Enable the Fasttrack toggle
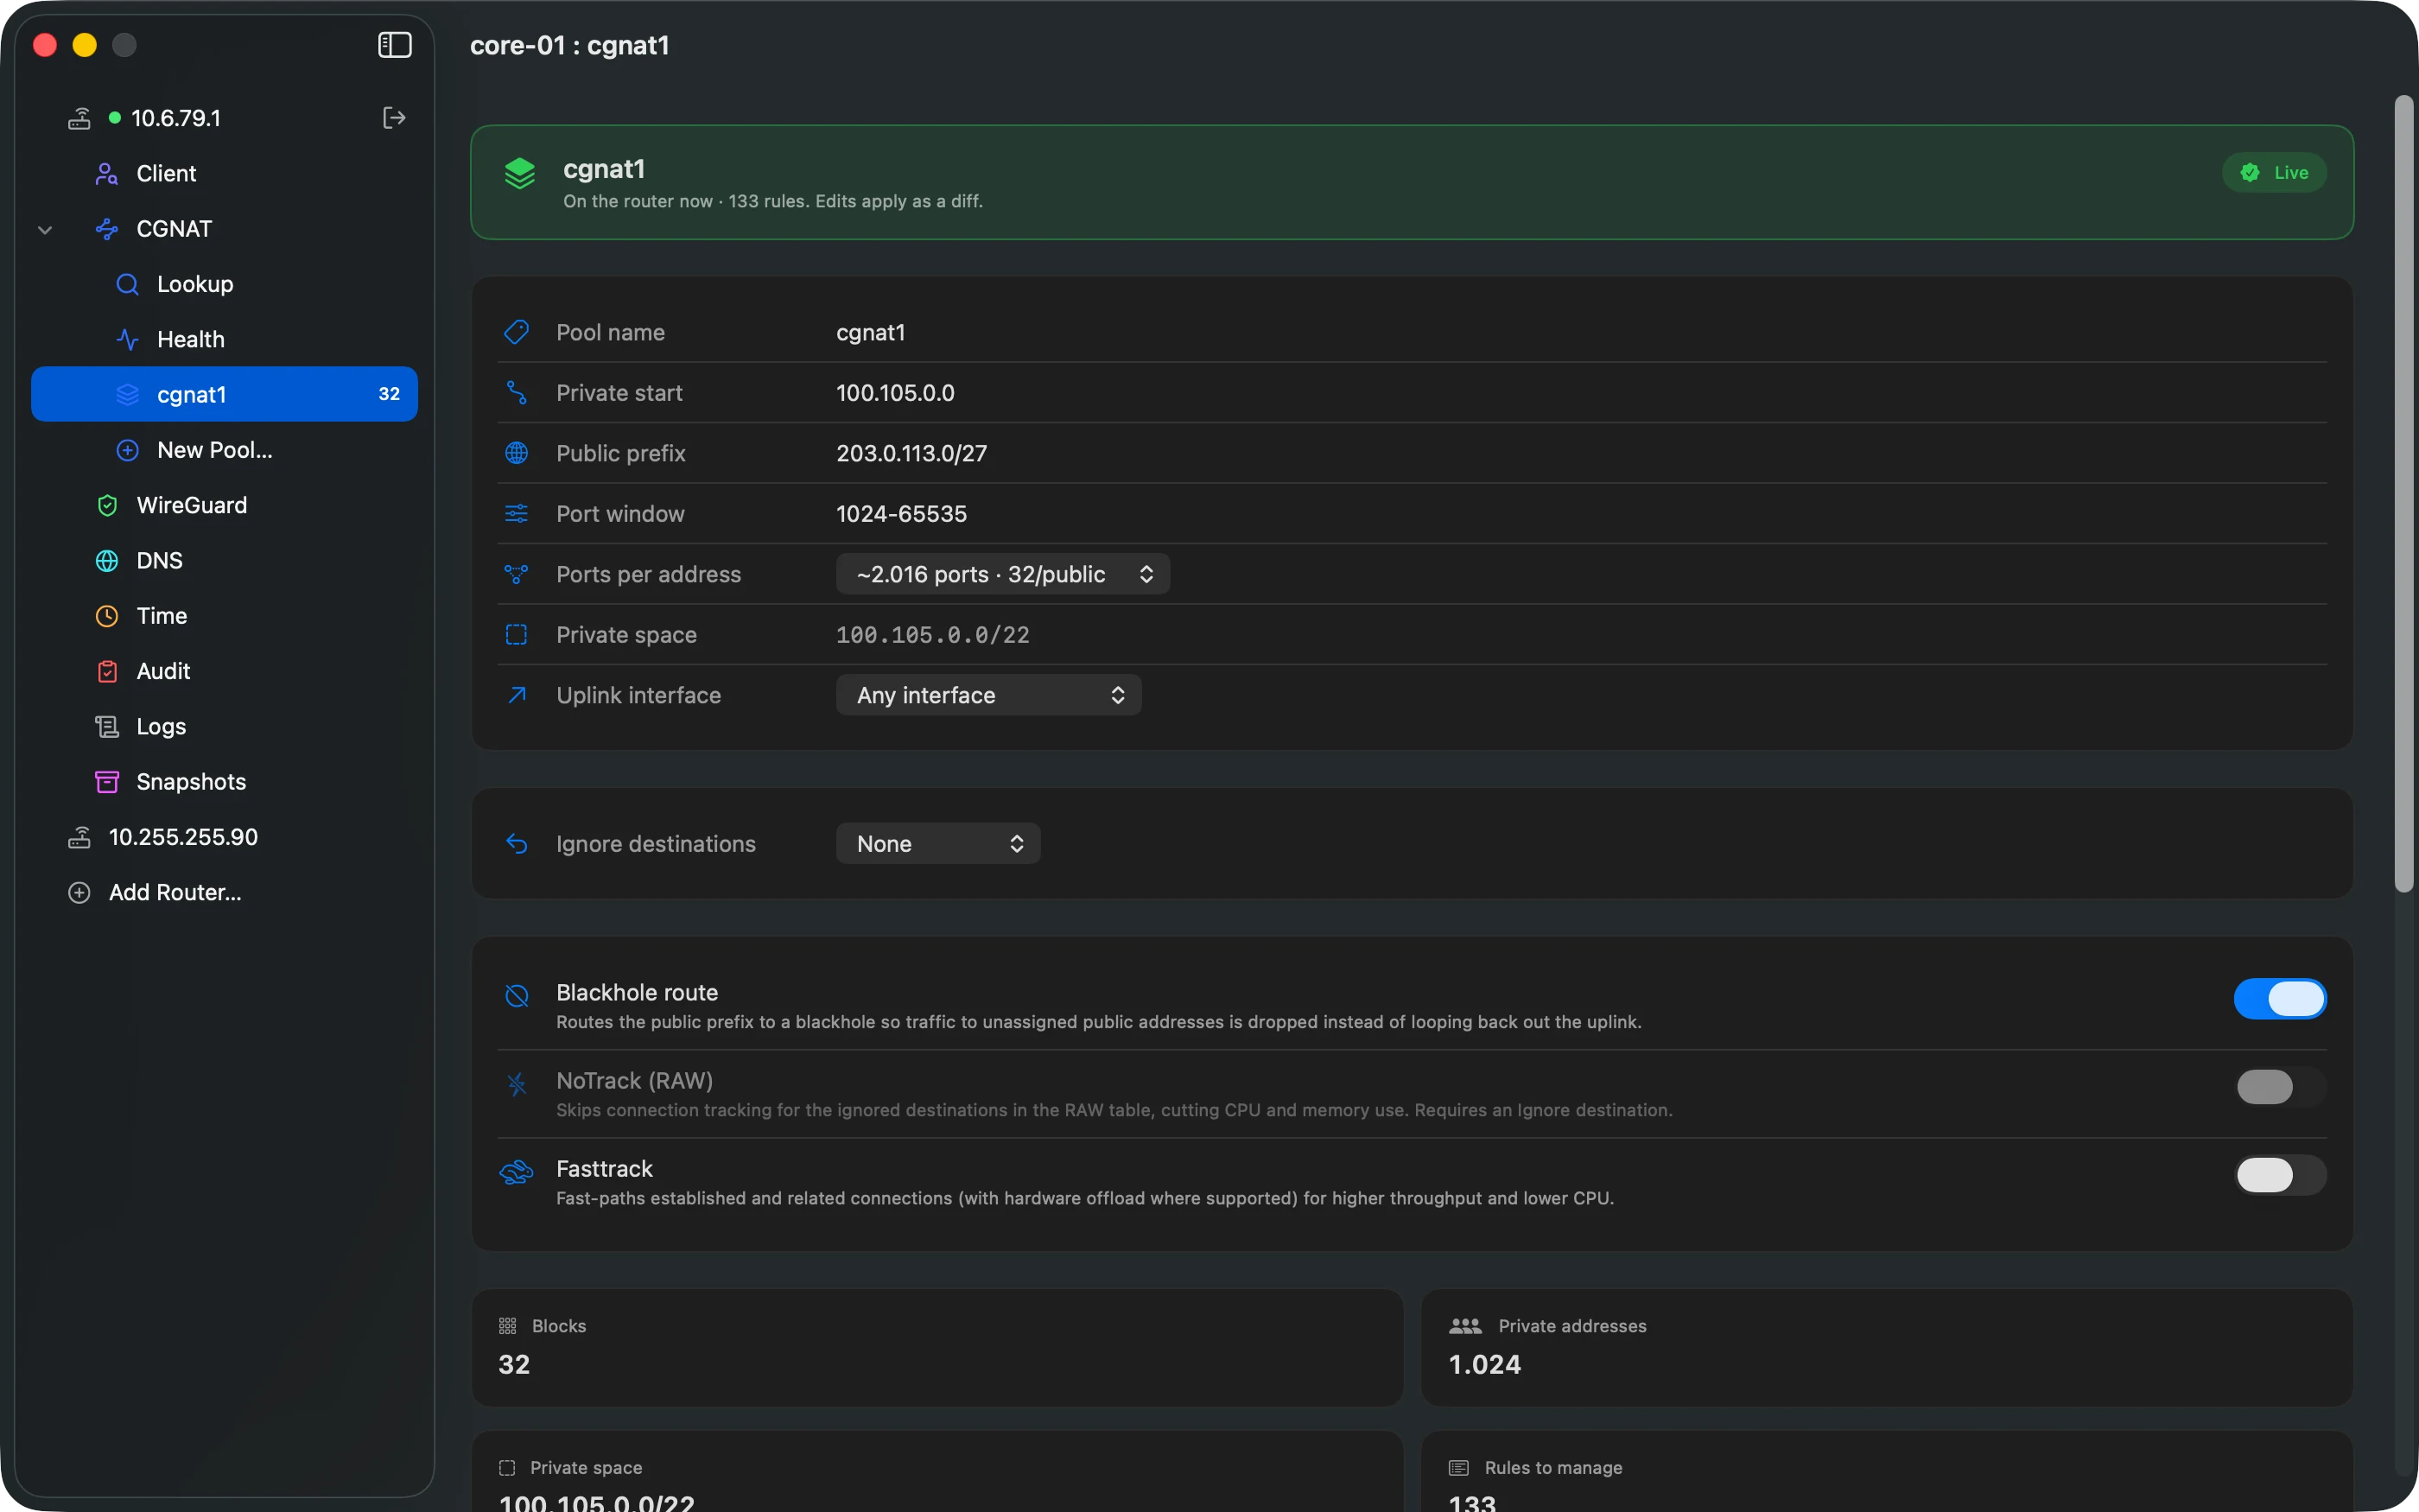 click(2280, 1175)
